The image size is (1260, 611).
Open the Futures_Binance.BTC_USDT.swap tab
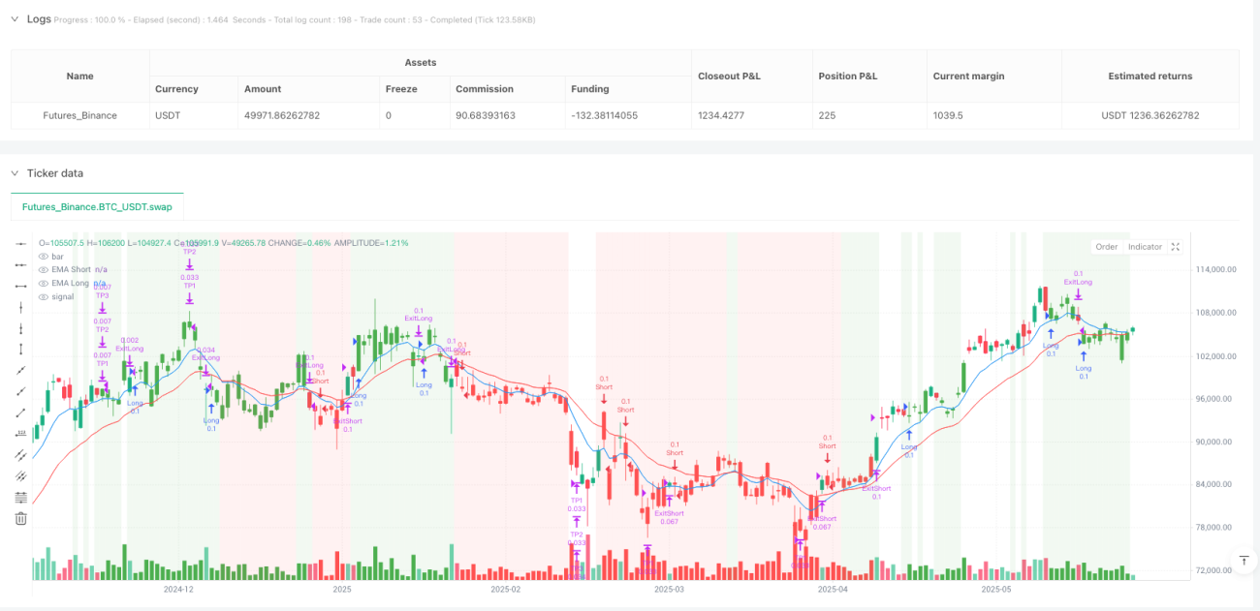tap(97, 207)
